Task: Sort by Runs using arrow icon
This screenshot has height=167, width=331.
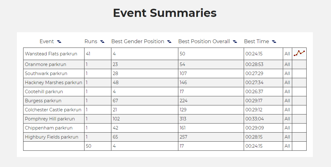Action: (x=102, y=42)
